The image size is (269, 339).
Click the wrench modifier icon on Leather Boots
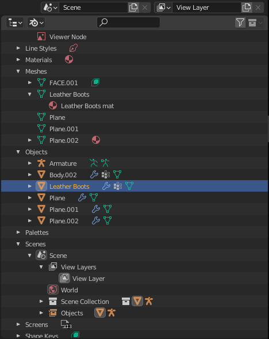[106, 186]
